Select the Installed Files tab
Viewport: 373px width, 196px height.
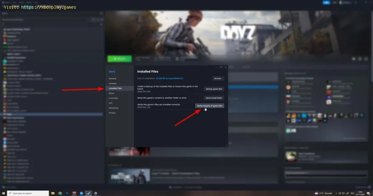(x=115, y=88)
